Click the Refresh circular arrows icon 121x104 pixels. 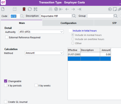tap(30, 9)
